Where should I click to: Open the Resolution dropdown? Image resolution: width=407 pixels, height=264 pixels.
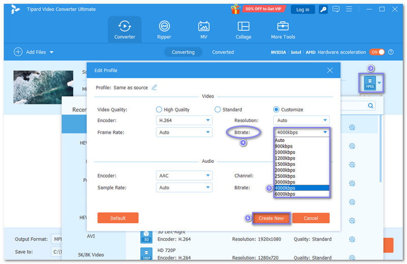(x=301, y=121)
